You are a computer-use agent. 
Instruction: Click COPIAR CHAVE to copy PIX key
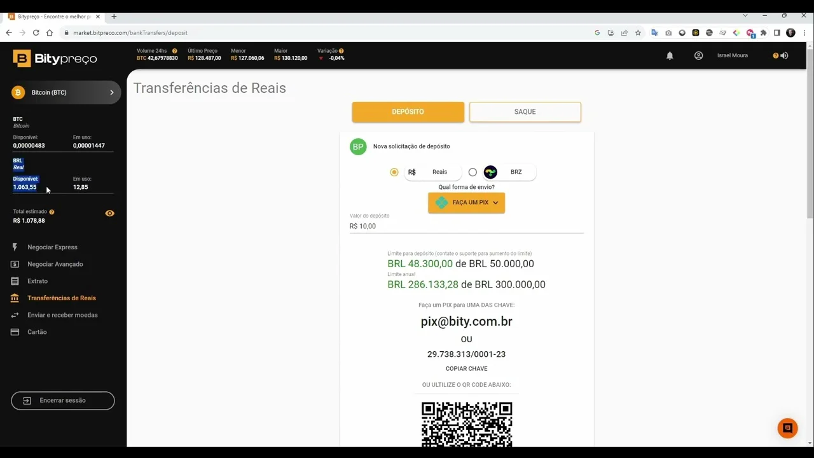pyautogui.click(x=466, y=369)
